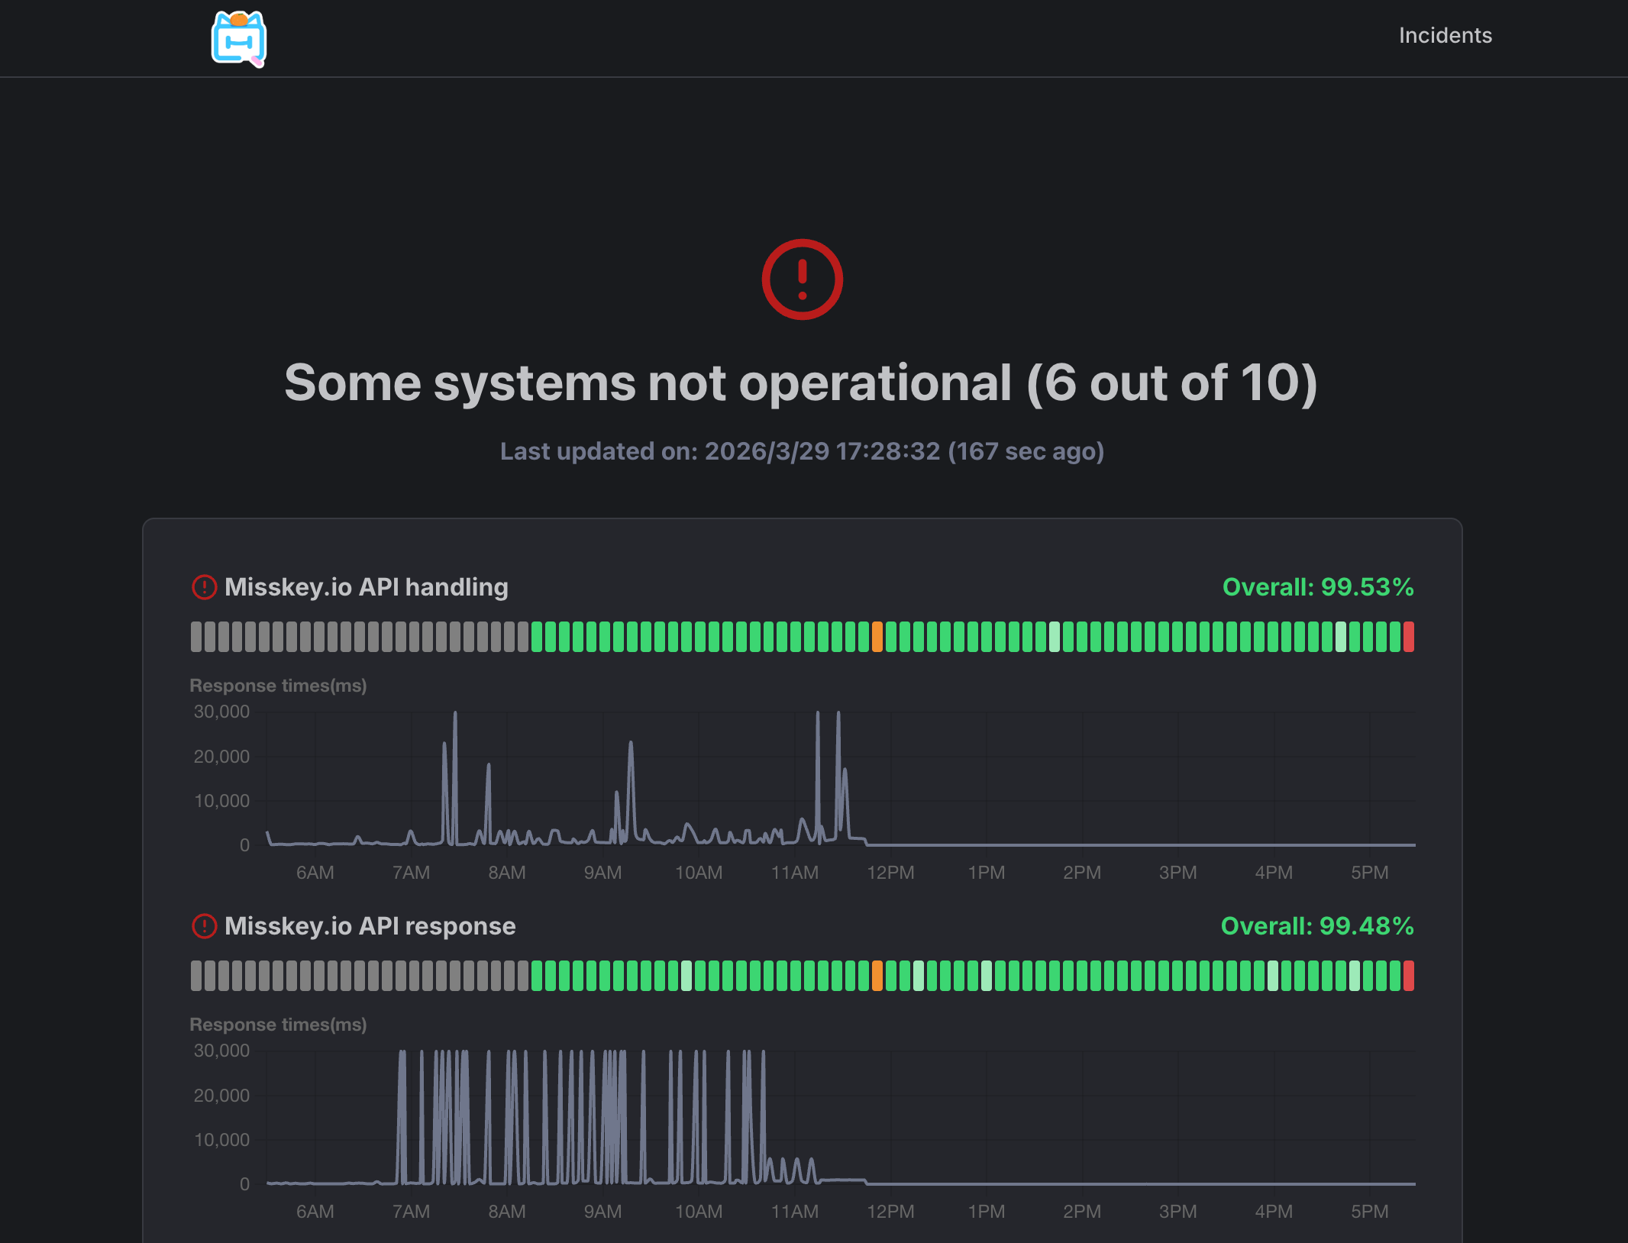Select orange bar in API handling uptime
Screen dimensions: 1628x1243
tap(877, 637)
